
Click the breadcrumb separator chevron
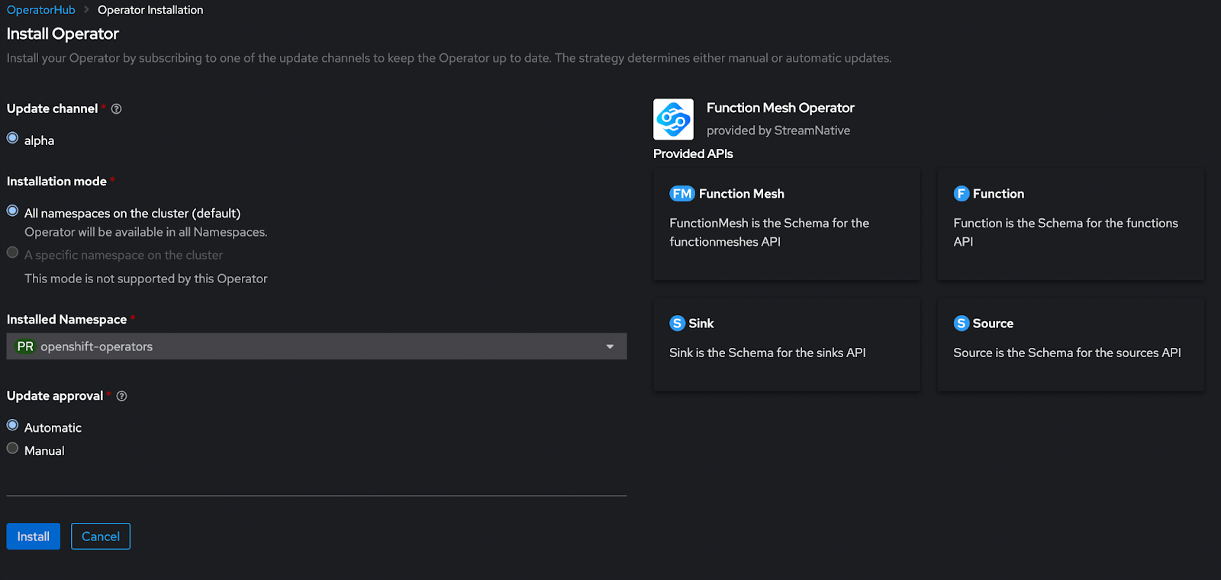pyautogui.click(x=86, y=10)
